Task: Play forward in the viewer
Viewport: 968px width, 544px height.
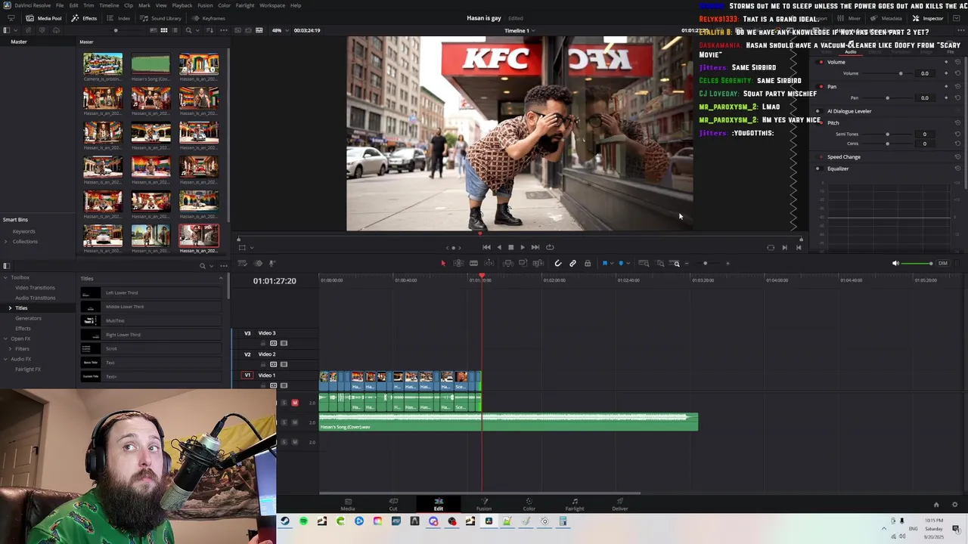Action: click(522, 247)
